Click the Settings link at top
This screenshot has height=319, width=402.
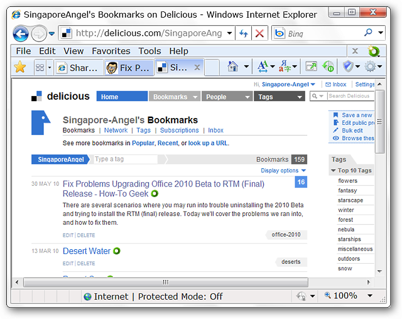coord(364,84)
